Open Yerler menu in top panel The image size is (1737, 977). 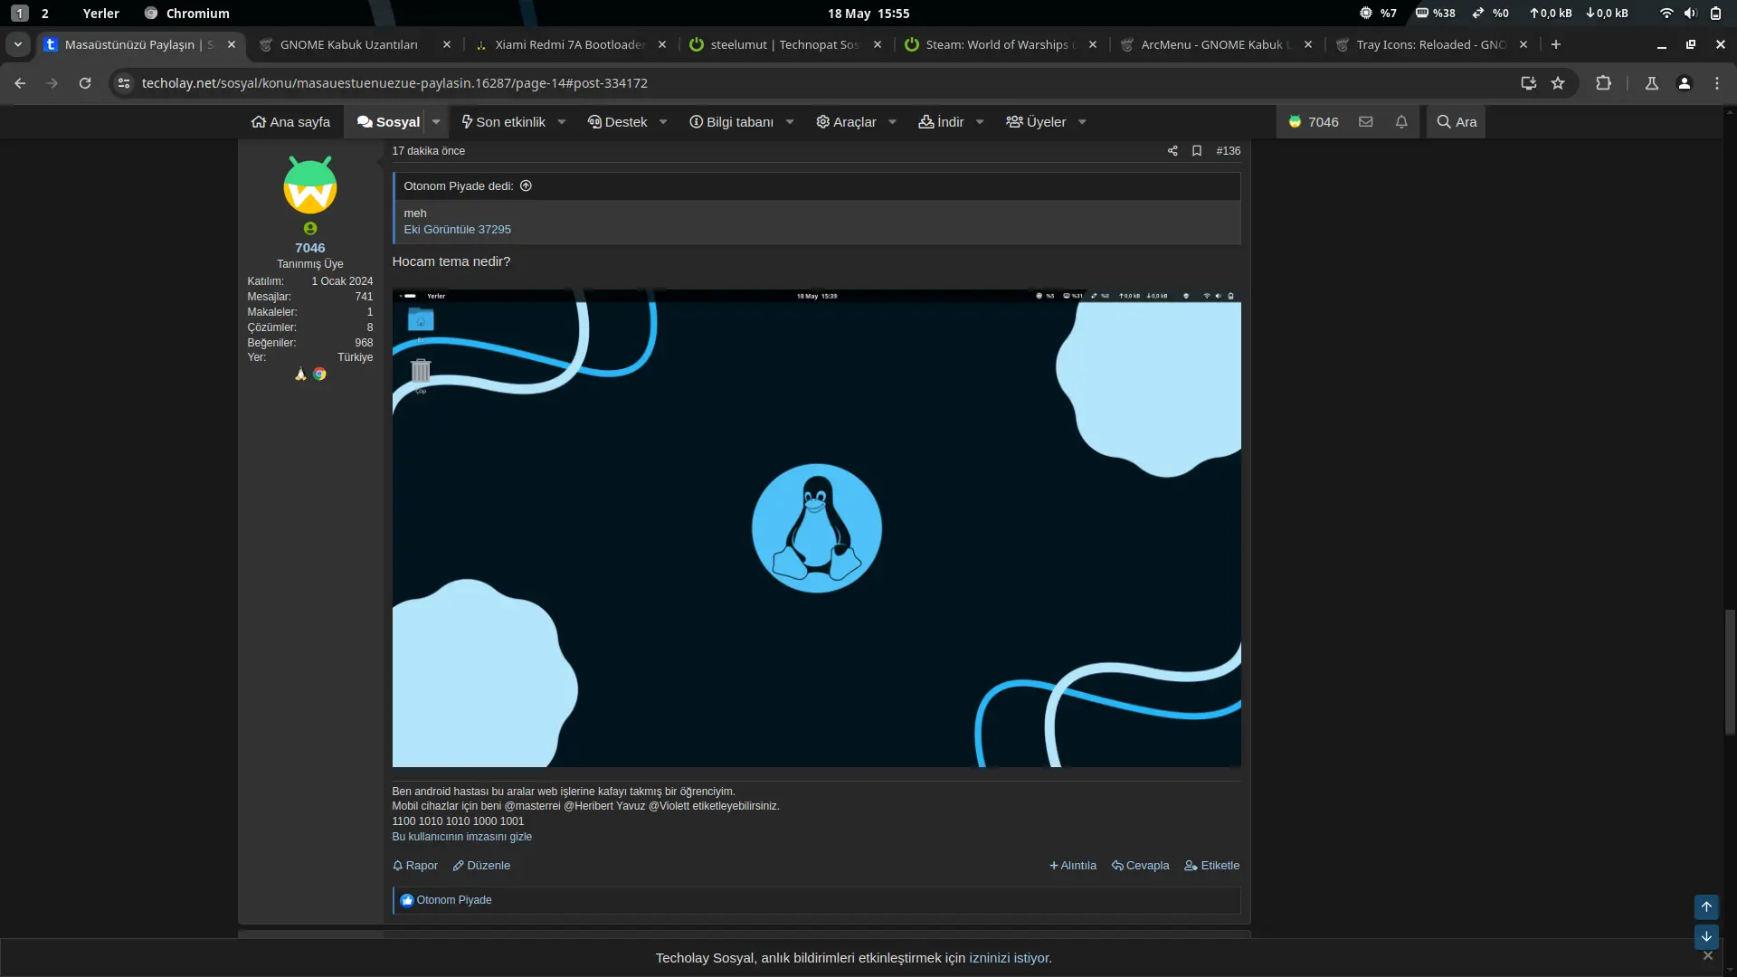click(100, 14)
